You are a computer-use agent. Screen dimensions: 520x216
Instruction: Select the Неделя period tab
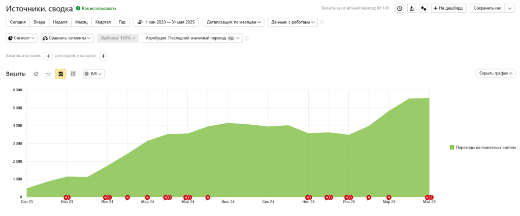click(60, 22)
